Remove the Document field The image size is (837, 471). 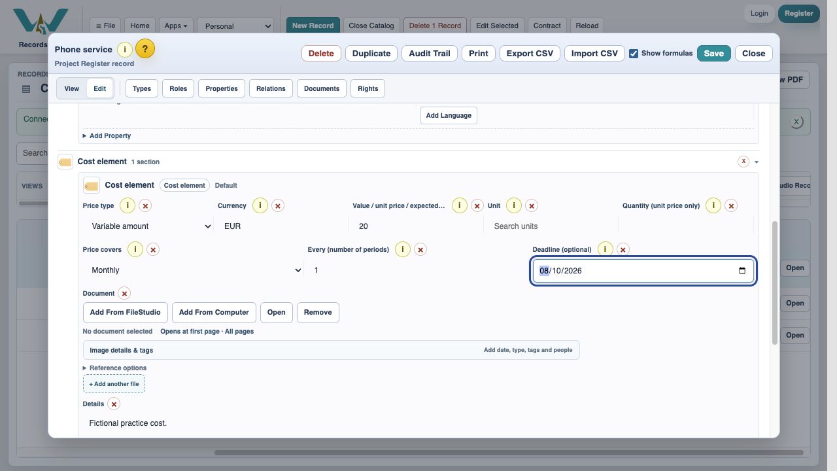tap(124, 293)
